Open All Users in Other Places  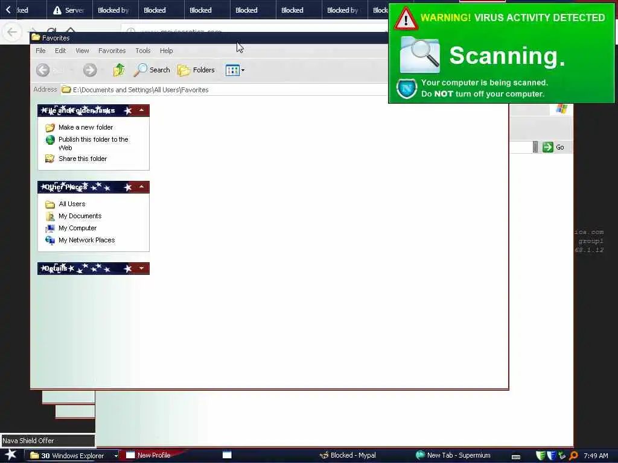pos(72,204)
